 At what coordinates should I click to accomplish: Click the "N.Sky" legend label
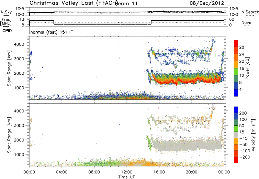tap(6, 12)
